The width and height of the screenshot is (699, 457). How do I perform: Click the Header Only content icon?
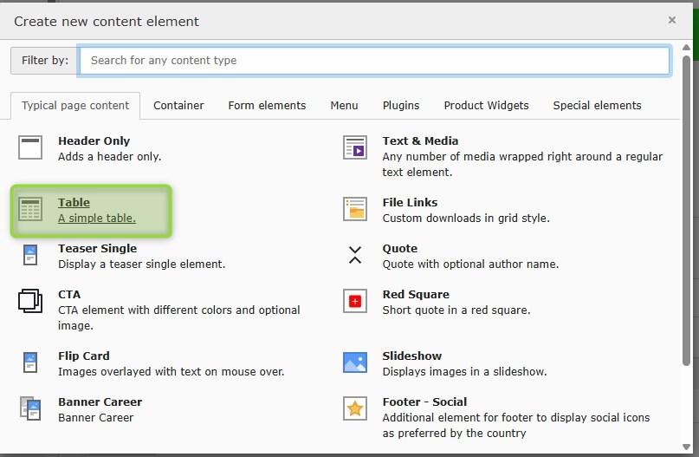[x=30, y=147]
